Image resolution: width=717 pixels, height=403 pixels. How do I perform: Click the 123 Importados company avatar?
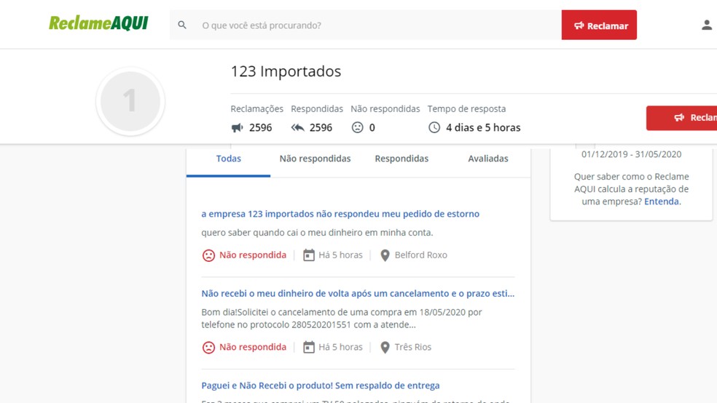click(130, 101)
